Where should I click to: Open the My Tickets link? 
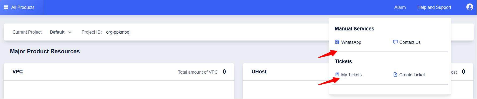pyautogui.click(x=351, y=75)
